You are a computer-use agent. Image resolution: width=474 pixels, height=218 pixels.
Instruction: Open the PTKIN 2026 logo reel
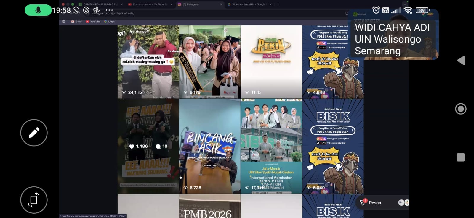point(271,62)
